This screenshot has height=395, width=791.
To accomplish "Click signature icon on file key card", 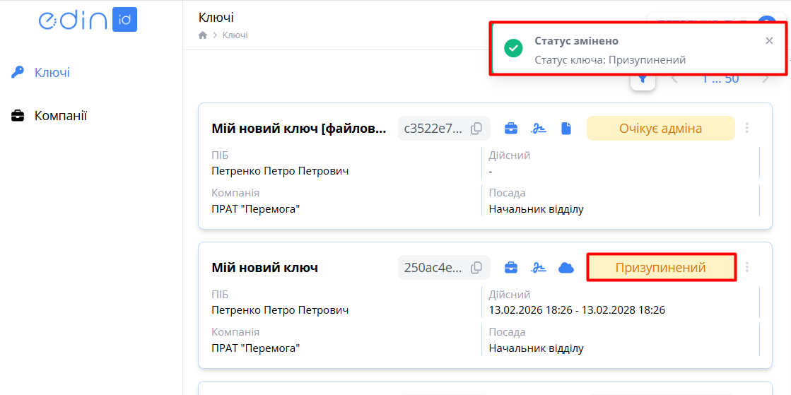I will pyautogui.click(x=539, y=129).
